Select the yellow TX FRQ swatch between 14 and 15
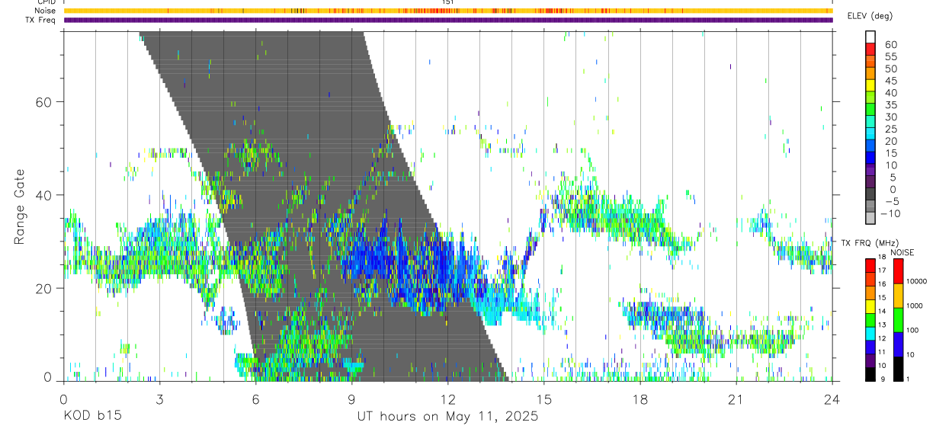The height and width of the screenshot is (432, 936). pos(870,305)
